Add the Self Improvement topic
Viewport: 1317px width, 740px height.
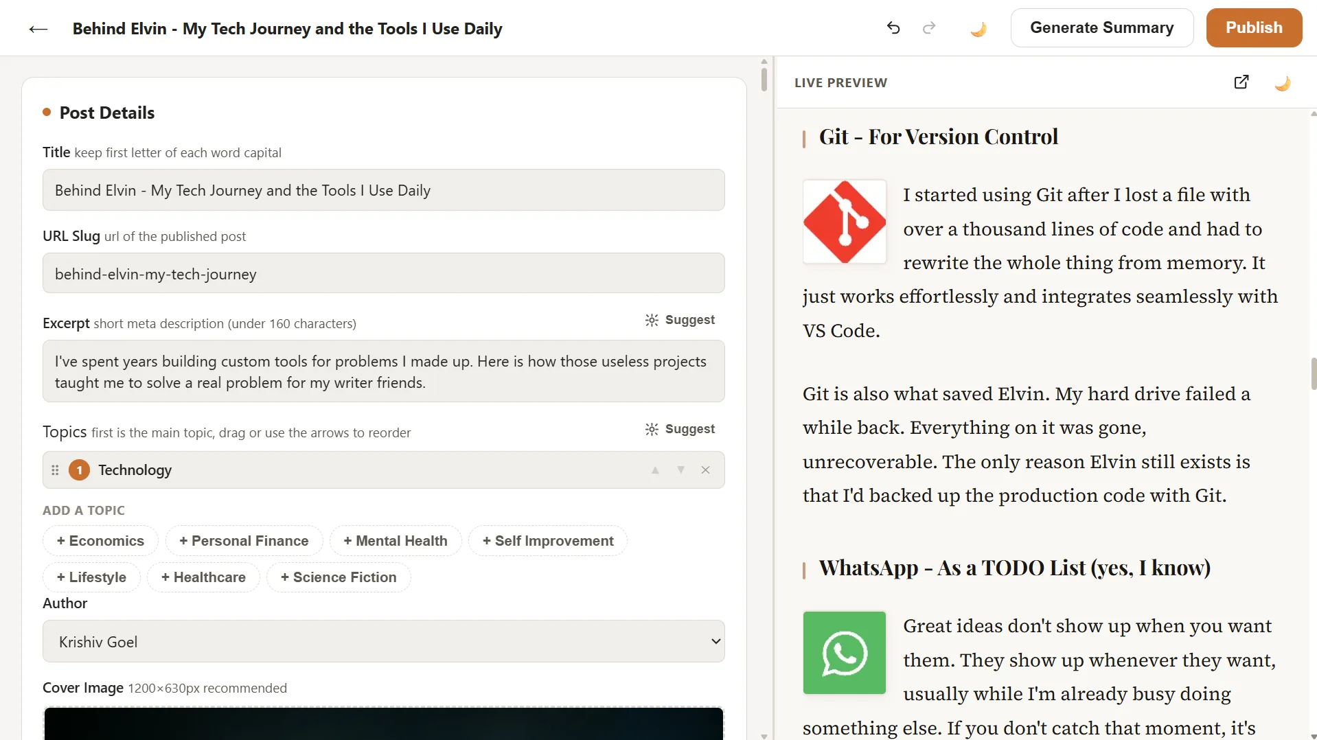548,541
